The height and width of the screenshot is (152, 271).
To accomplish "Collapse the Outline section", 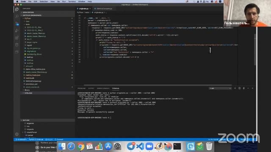I will tap(48, 120).
